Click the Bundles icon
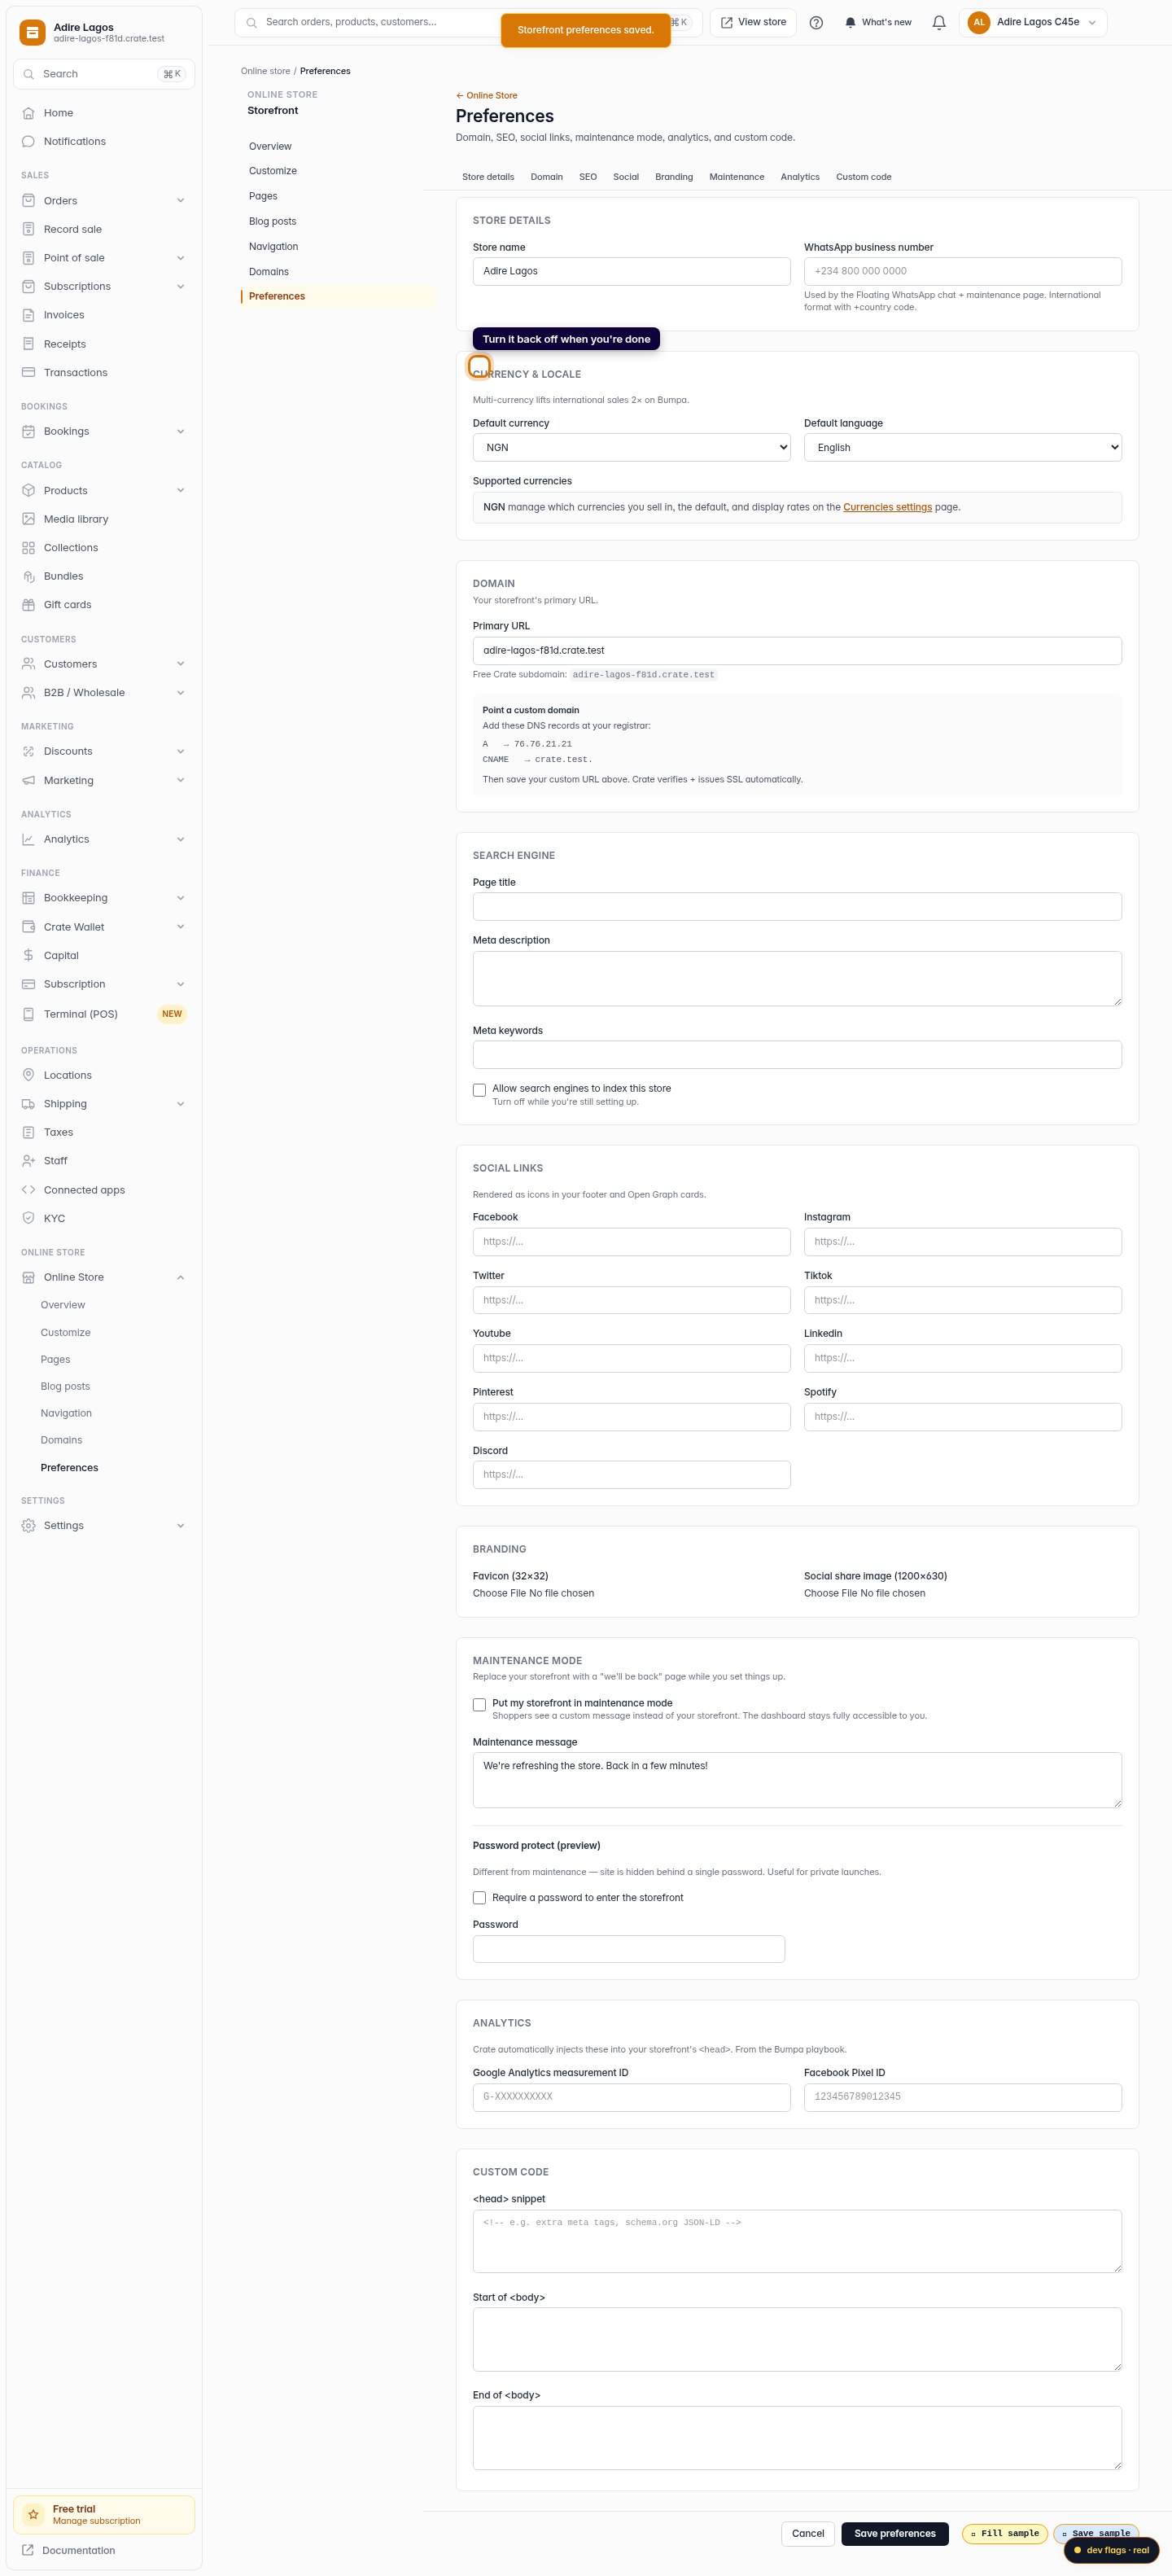 [28, 576]
